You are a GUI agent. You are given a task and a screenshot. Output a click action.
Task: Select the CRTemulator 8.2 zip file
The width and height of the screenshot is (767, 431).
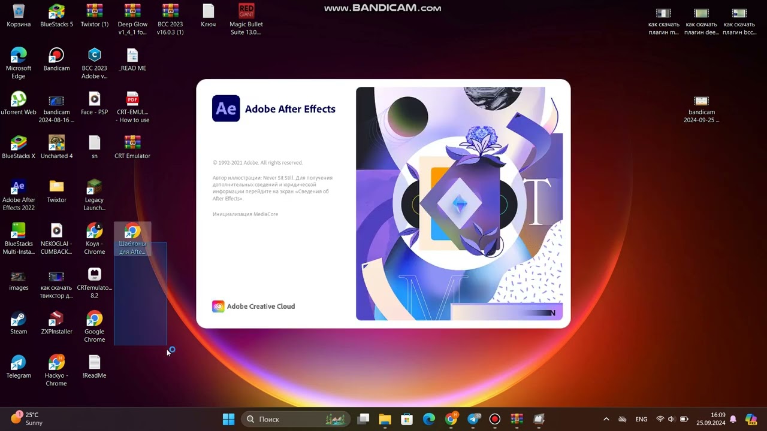(94, 283)
